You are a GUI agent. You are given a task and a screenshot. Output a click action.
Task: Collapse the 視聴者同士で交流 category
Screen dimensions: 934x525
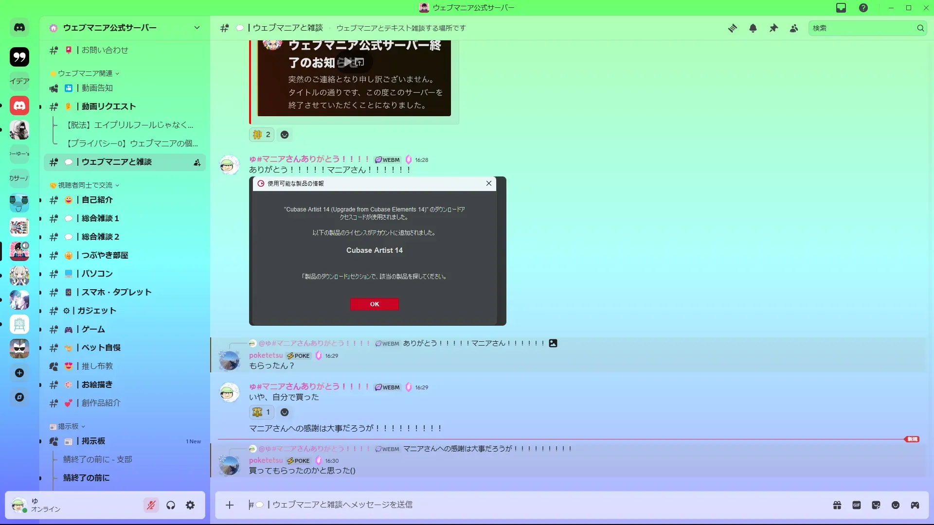pos(85,185)
